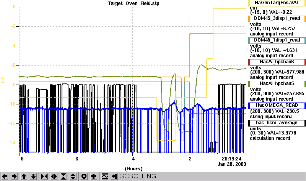Click the VAL=13.9778 readout text
306x181 pixels.
point(282,133)
